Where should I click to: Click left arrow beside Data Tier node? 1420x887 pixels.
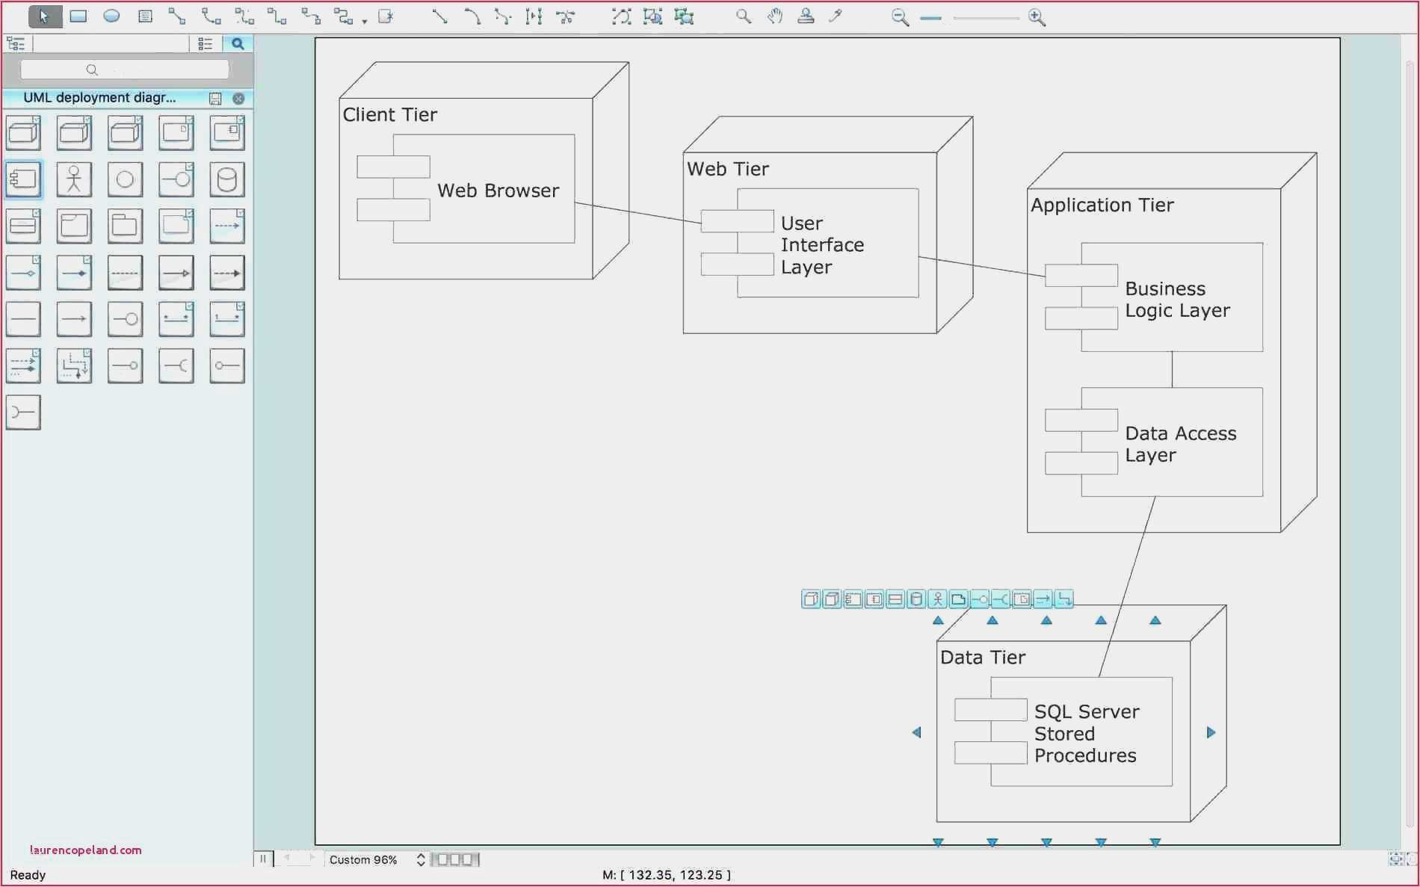917,732
